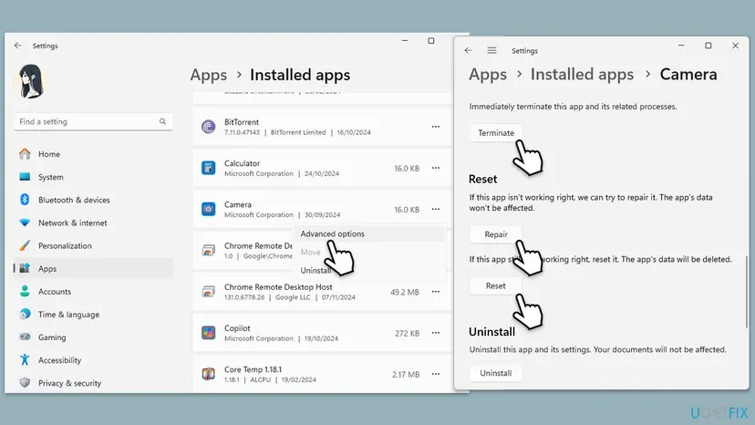Open more options for BitTorrent
The height and width of the screenshot is (425, 755).
436,127
